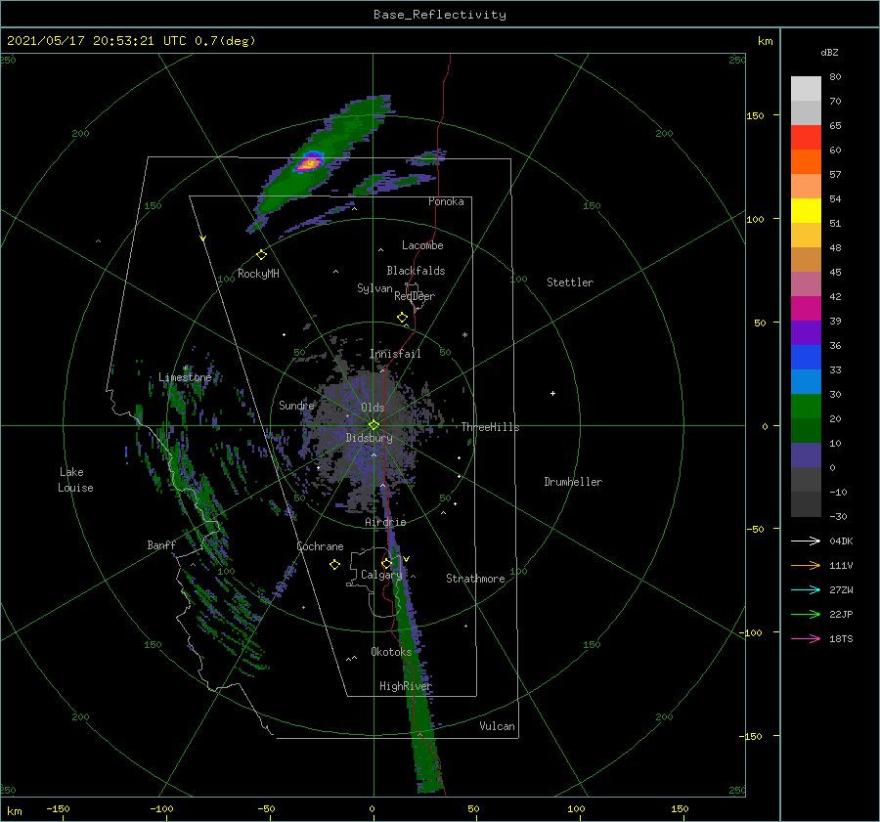Click the Olds town label
880x822 pixels.
(373, 408)
